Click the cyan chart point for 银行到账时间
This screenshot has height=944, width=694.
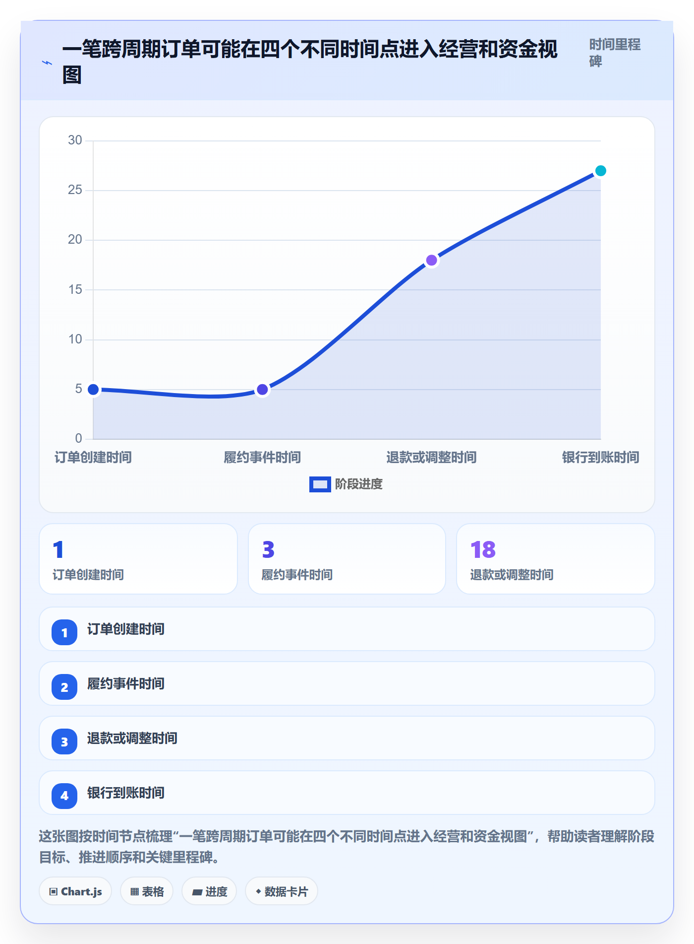601,171
